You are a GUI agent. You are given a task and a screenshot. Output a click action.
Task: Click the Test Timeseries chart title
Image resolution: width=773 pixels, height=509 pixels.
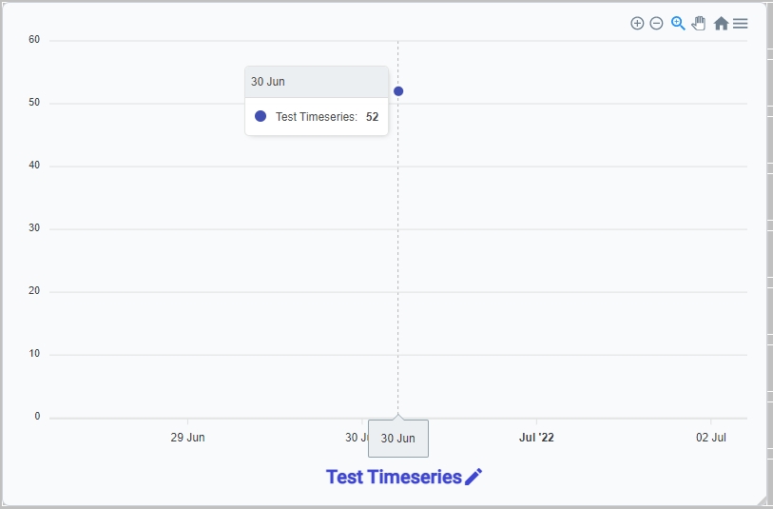(x=393, y=477)
